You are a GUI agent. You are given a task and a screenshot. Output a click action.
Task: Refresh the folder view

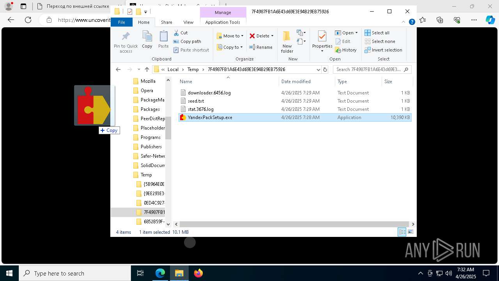point(325,69)
